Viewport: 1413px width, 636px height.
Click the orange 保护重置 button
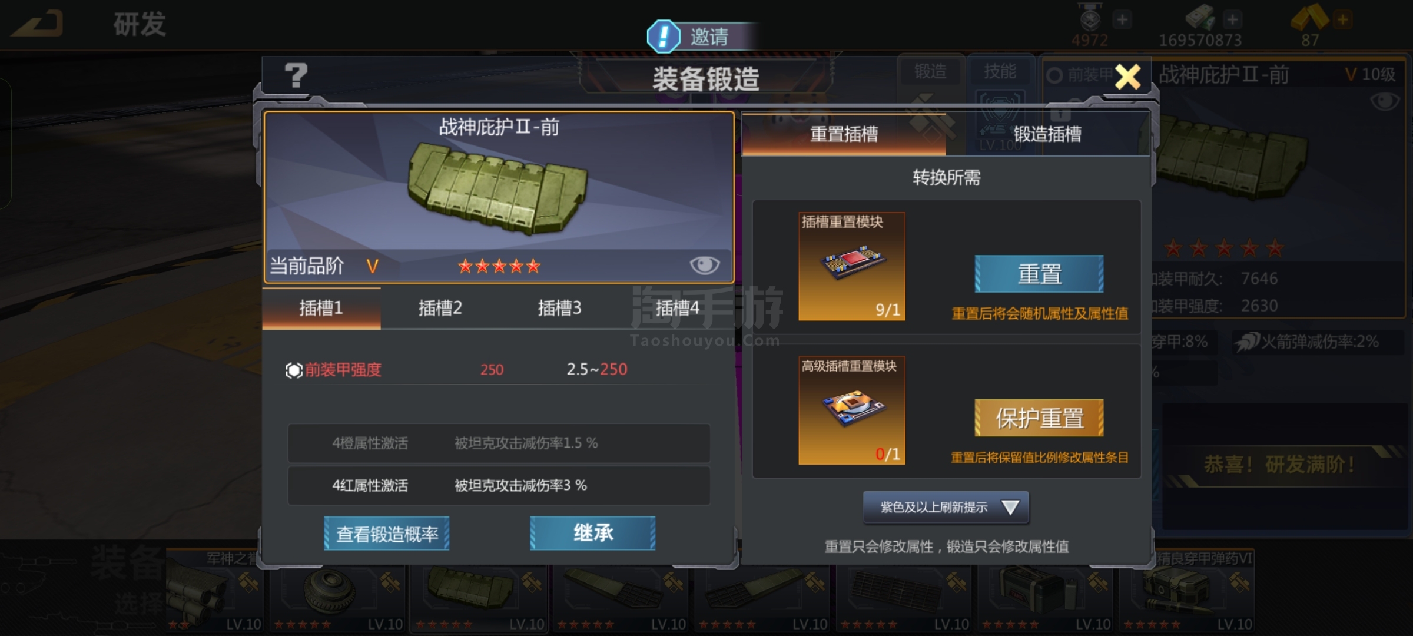tap(1039, 418)
